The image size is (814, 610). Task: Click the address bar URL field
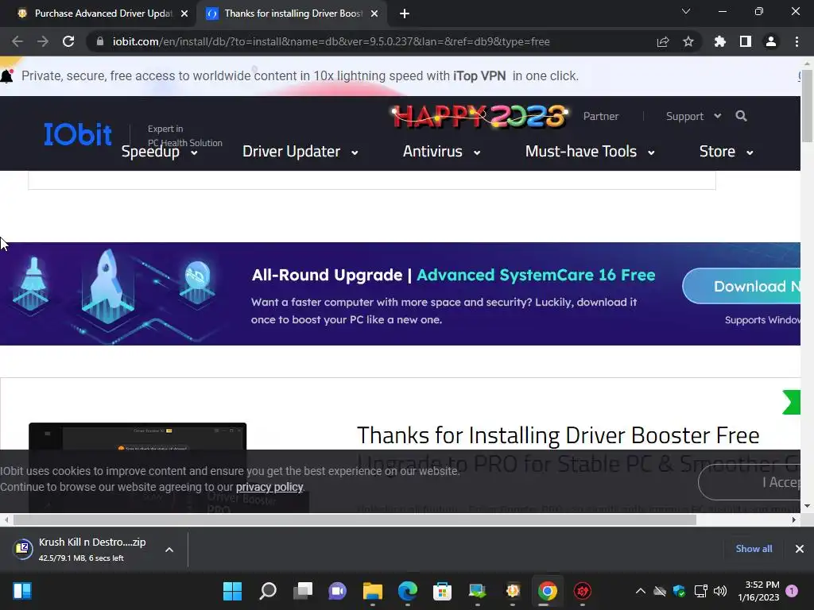(331, 41)
